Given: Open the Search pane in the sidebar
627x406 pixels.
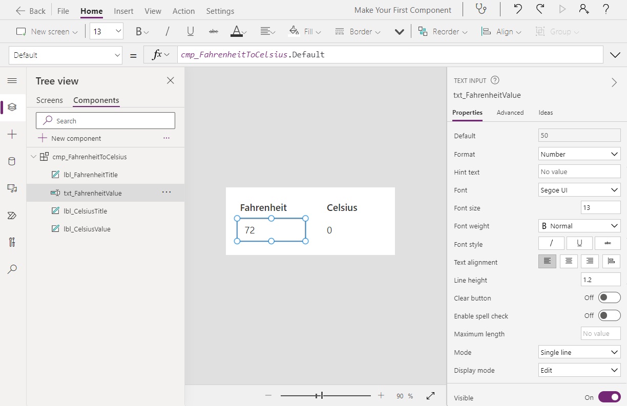Looking at the screenshot, I should pos(12,269).
